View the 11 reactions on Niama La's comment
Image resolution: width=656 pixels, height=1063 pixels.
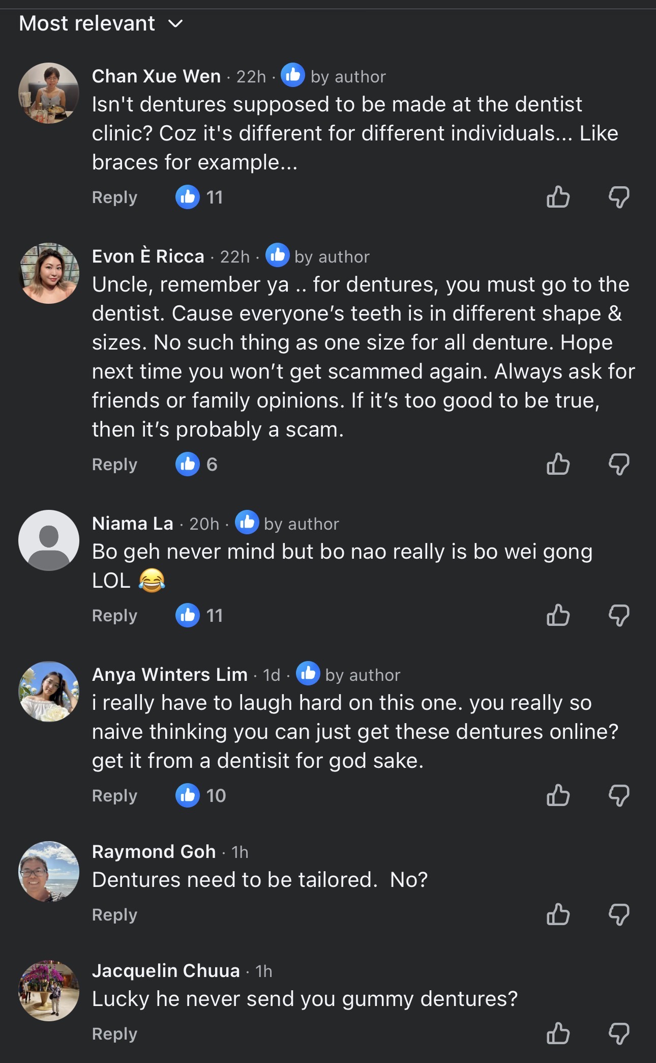199,615
